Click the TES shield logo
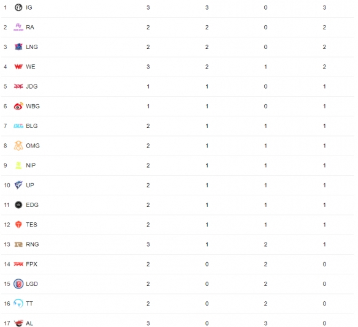This screenshot has width=358, height=327. coord(18,224)
